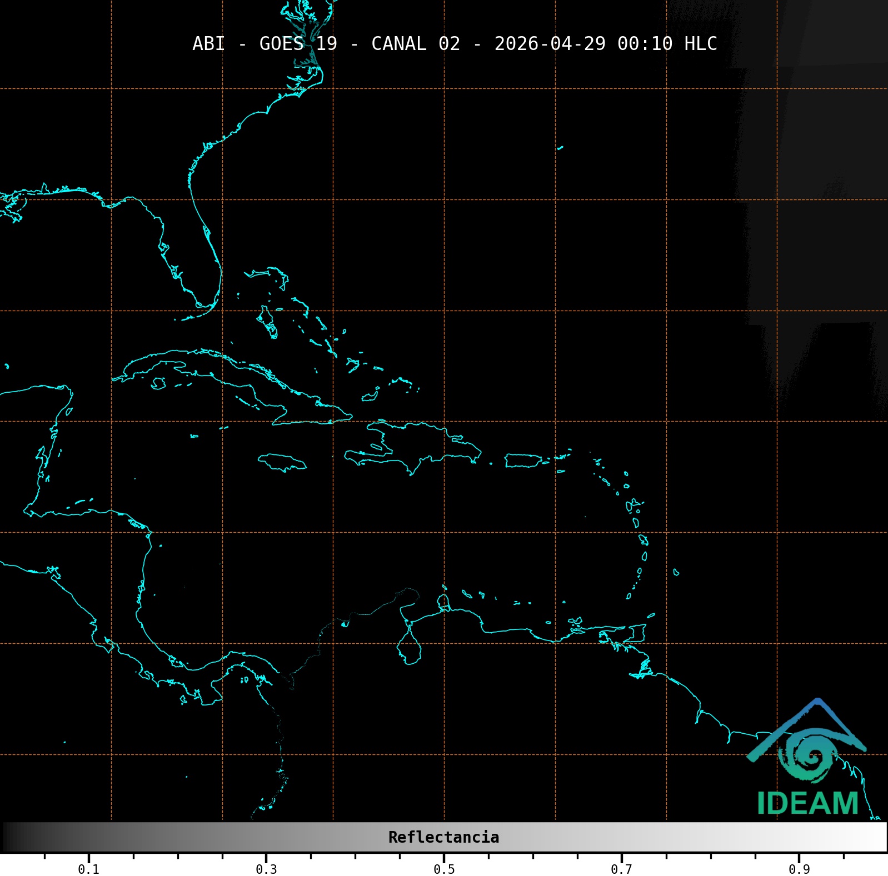Click the Andros island outline in Bahamas
The height and width of the screenshot is (876, 888).
click(267, 322)
